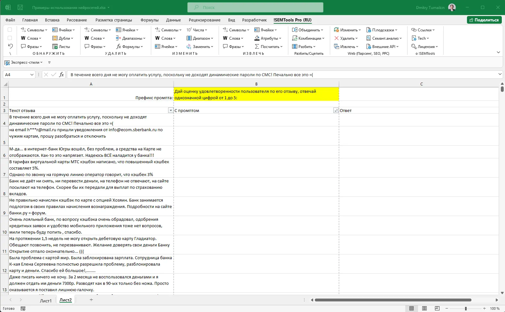Open the Посчитать sigma tool
505x312 pixels.
(x=268, y=46)
